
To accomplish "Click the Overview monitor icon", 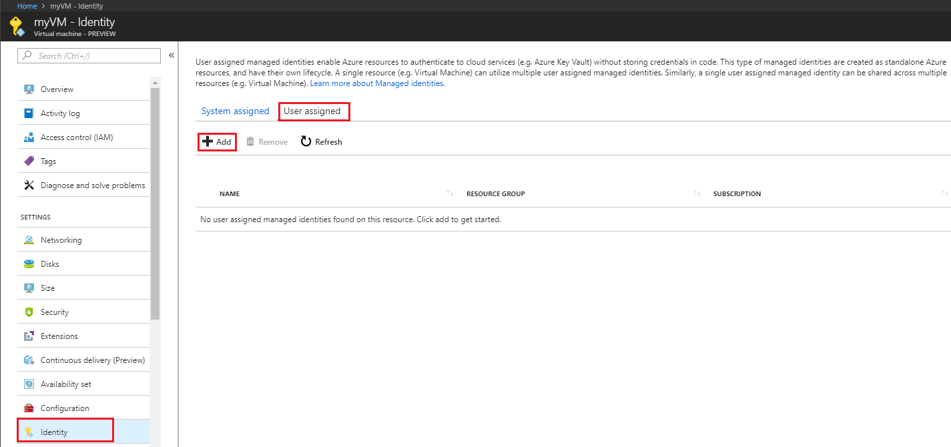I will click(29, 89).
